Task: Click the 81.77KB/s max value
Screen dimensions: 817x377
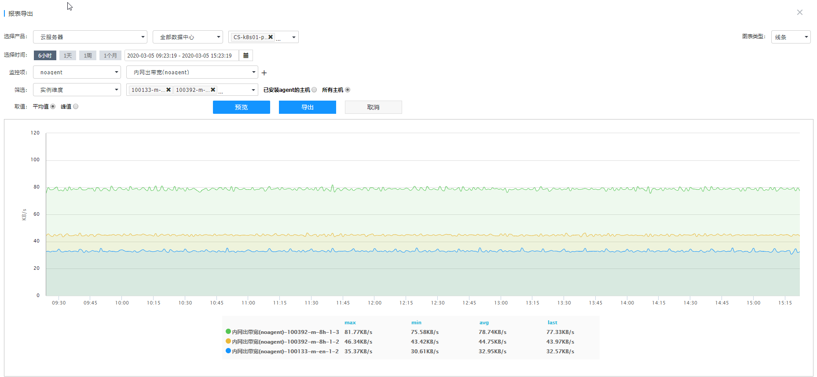Action: tap(358, 332)
